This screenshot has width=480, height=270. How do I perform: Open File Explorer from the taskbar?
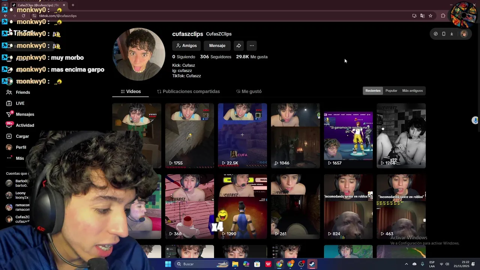click(x=235, y=264)
